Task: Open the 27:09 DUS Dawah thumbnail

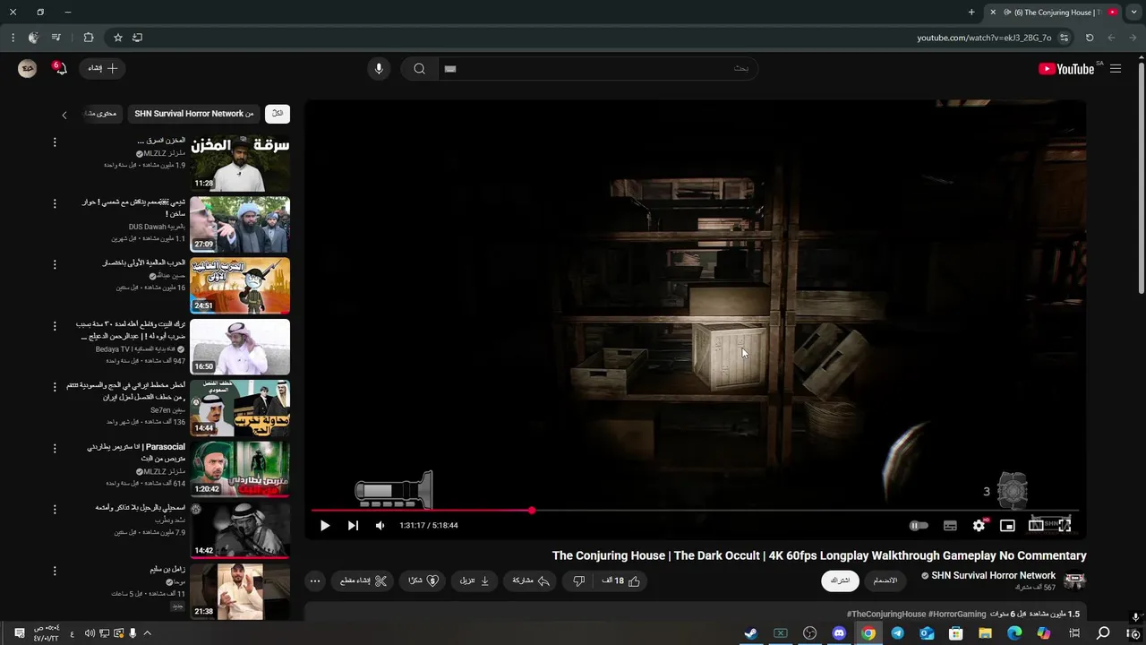Action: pyautogui.click(x=240, y=224)
